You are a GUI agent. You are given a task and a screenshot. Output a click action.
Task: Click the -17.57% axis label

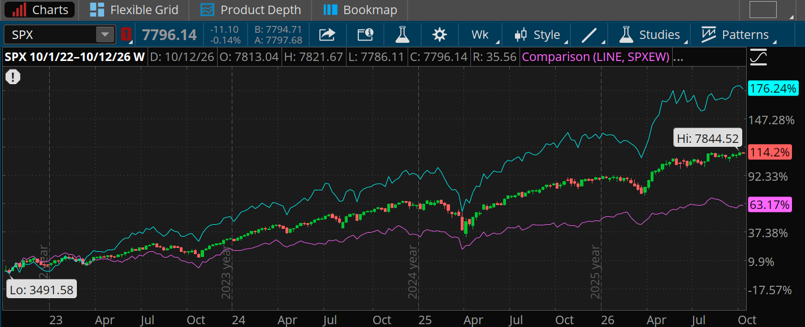tap(771, 290)
